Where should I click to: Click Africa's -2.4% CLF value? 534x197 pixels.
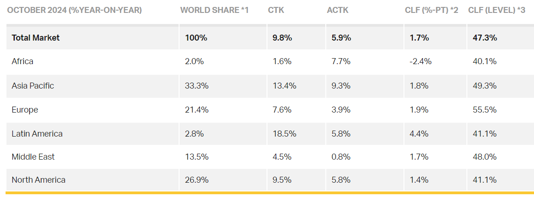coord(421,61)
